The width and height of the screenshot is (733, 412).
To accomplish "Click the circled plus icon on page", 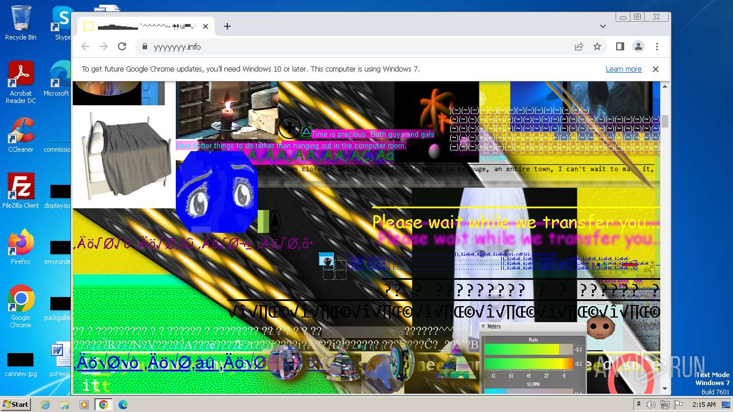I will 289,127.
